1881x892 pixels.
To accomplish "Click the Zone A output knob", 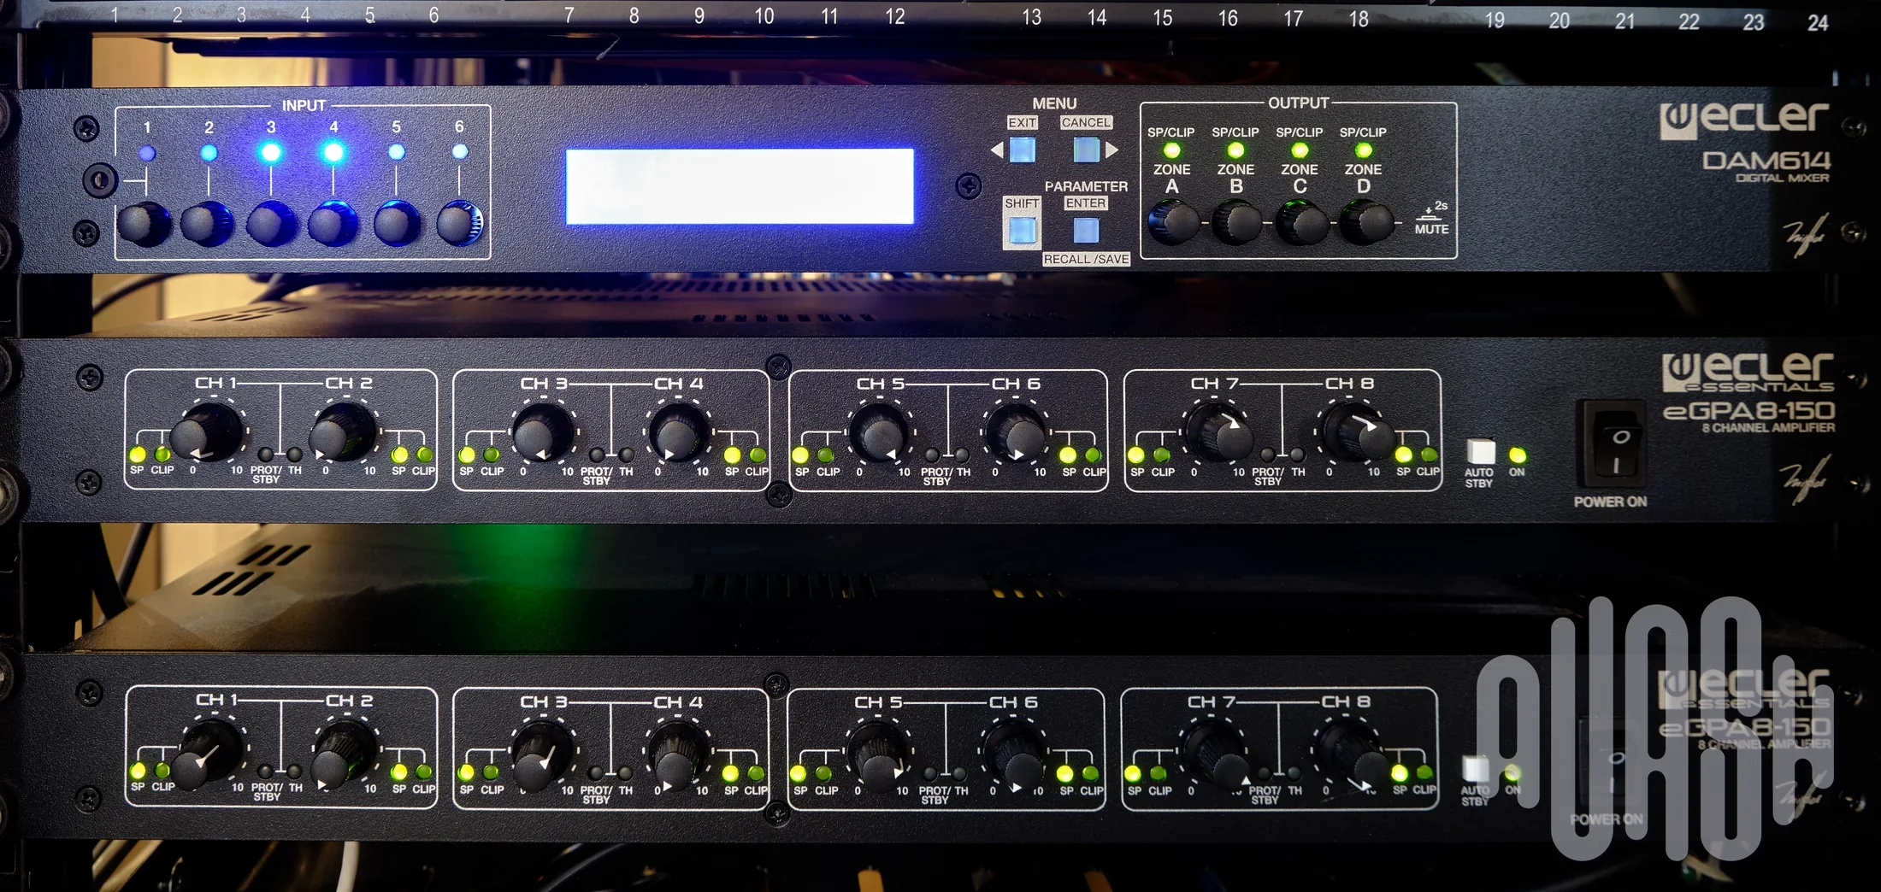I will point(1173,223).
